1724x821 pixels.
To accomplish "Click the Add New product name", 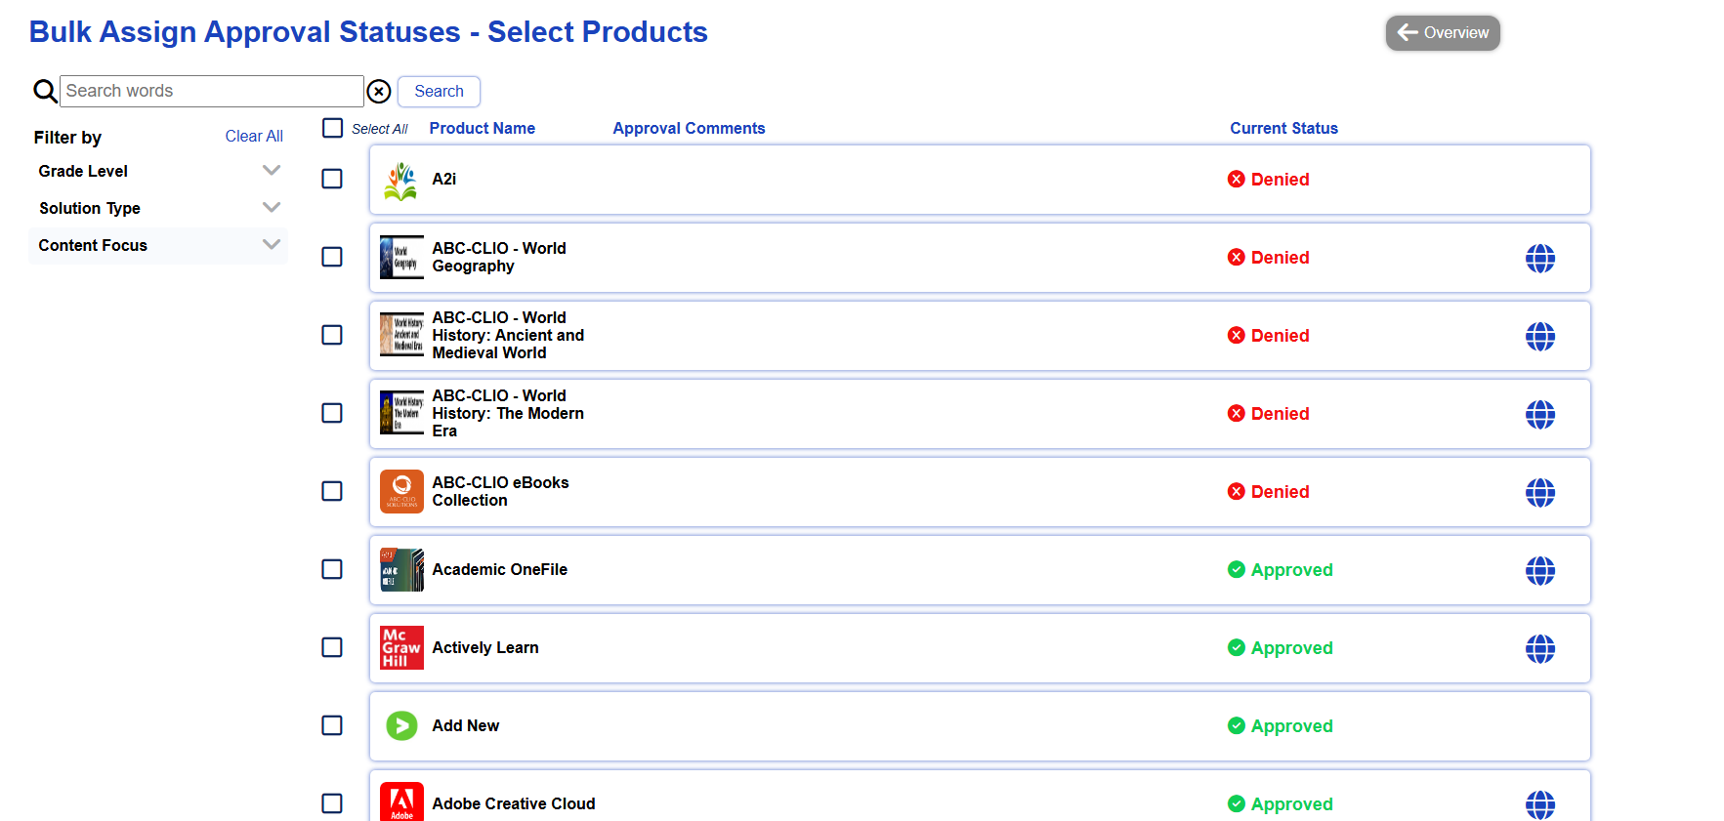I will (466, 726).
